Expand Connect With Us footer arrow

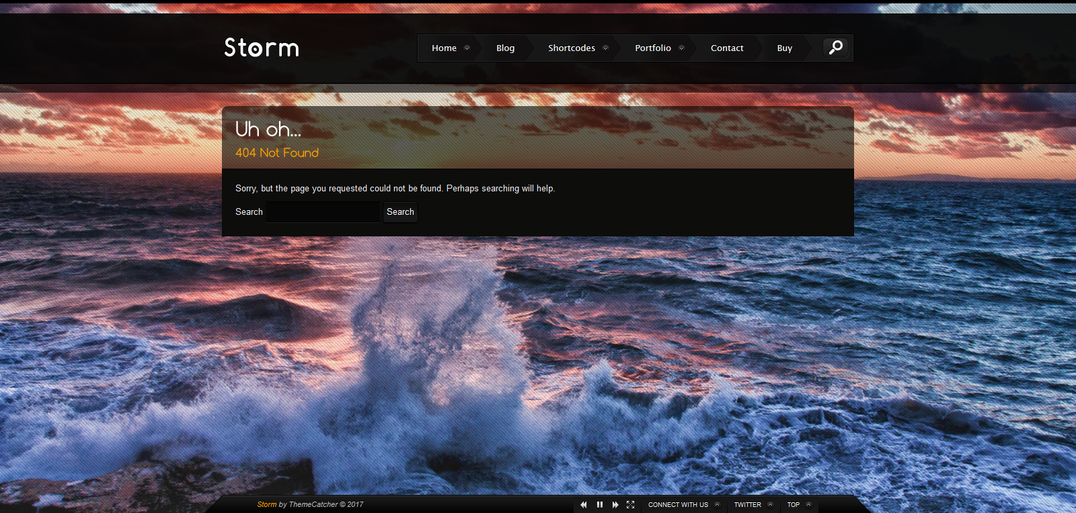coord(718,504)
